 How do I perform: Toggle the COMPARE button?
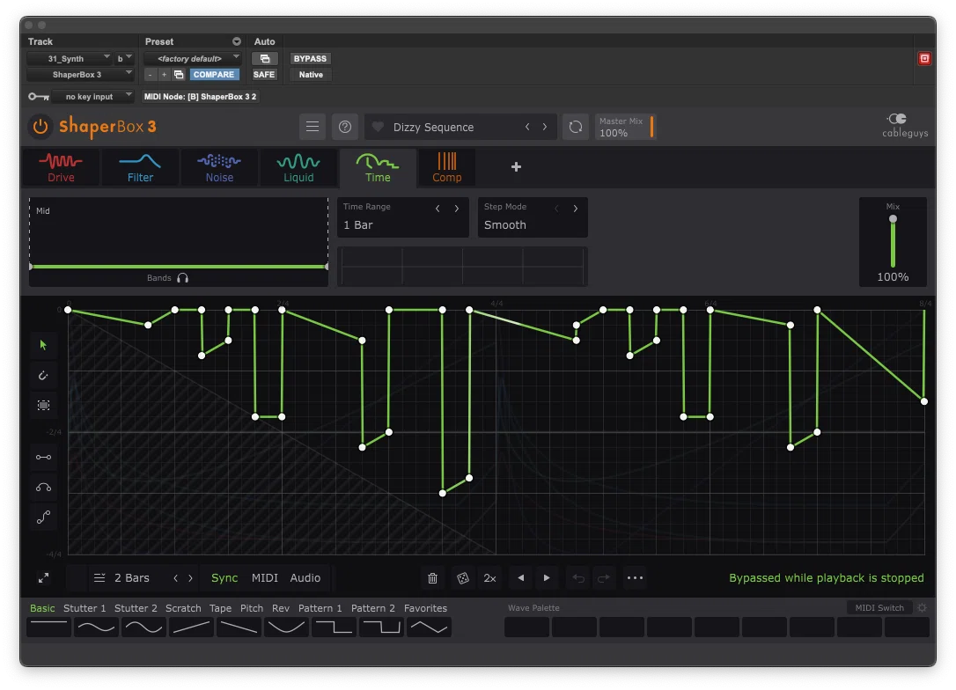[x=213, y=74]
